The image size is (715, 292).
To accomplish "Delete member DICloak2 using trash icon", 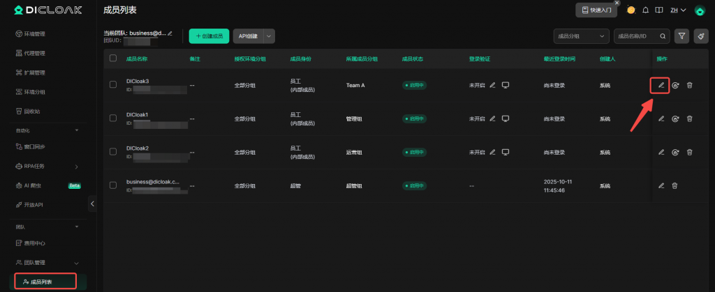I will 689,153.
